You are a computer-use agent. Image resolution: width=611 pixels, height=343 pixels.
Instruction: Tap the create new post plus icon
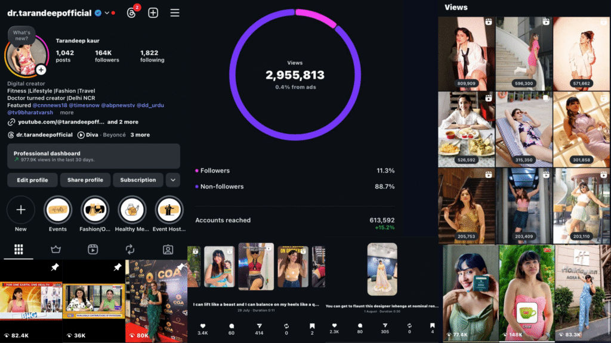[x=153, y=13]
